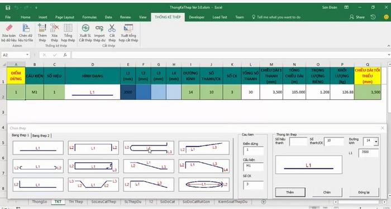Collapse the ribbon chevron

click(x=388, y=46)
